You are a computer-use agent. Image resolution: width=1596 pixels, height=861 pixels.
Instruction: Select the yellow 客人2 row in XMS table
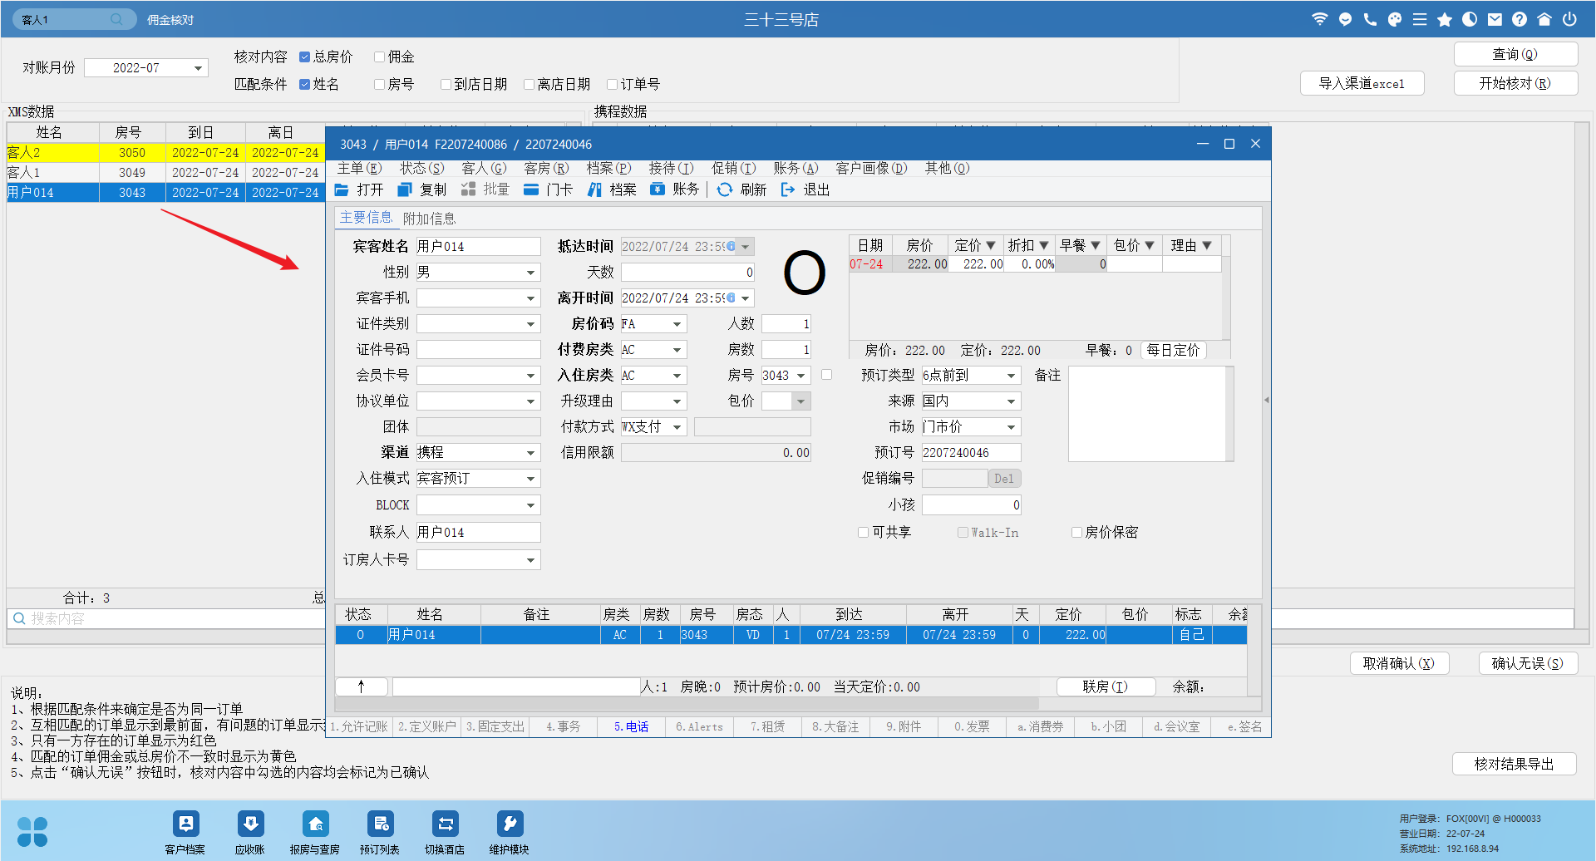[x=165, y=153]
